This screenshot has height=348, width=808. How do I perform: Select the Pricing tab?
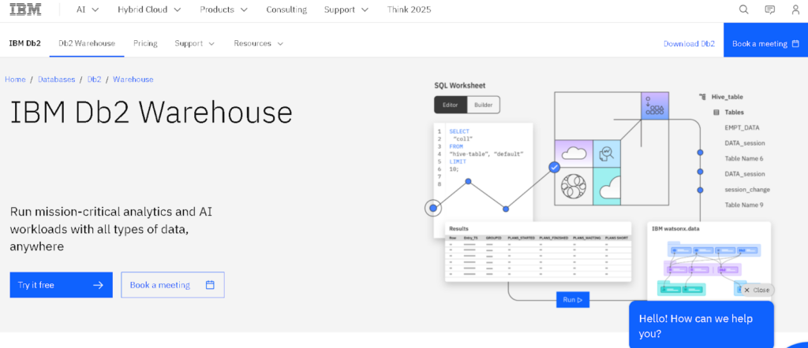point(145,43)
